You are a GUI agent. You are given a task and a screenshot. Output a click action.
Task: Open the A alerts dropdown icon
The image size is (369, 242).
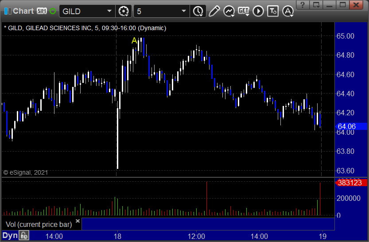(288, 11)
